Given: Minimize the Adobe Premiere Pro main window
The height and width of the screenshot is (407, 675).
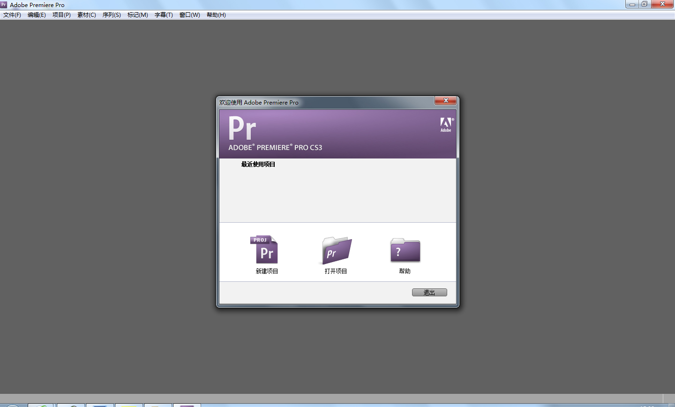Looking at the screenshot, I should 632,4.
